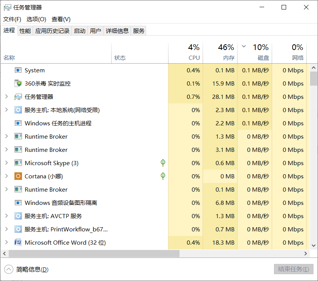This screenshot has height=281, width=318.
Task: Switch to the 应用历史记录 tab
Action: (x=52, y=31)
